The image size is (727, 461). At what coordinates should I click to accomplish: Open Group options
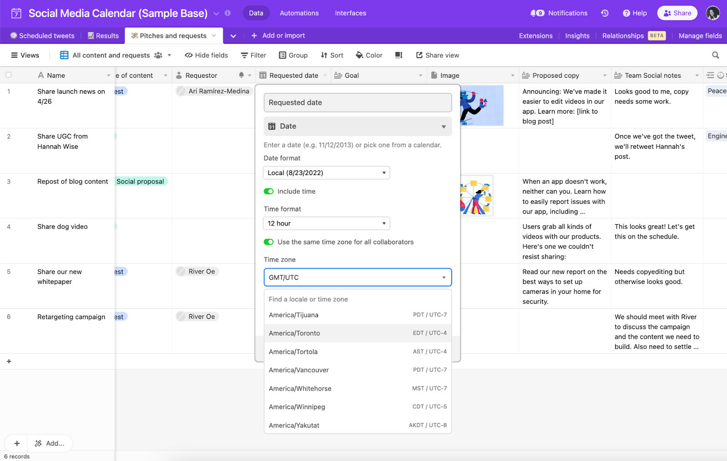point(293,55)
